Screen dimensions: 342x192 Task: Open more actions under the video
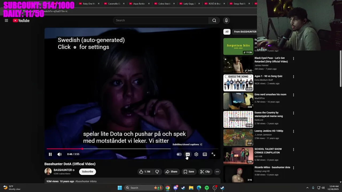(x=217, y=172)
